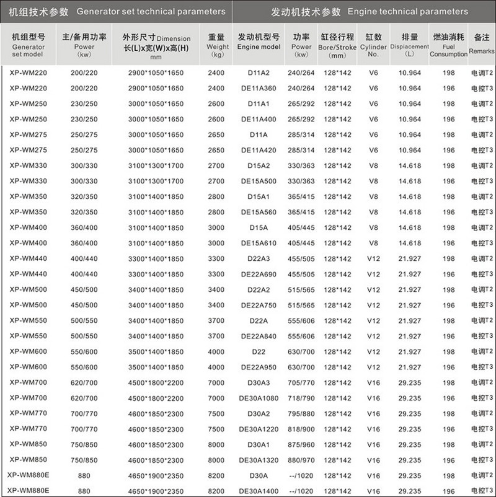This screenshot has height=497, width=496.
Task: Click the DE15A610 engine model cell
Action: (x=259, y=244)
